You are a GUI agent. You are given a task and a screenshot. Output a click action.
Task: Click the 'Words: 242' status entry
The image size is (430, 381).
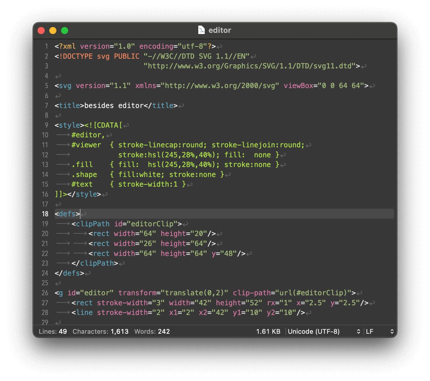point(152,331)
